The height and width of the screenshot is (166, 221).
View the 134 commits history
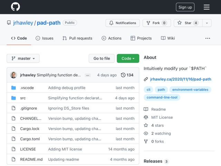(x=127, y=75)
